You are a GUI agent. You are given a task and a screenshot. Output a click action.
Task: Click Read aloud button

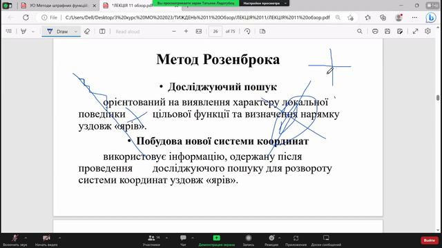point(127,32)
